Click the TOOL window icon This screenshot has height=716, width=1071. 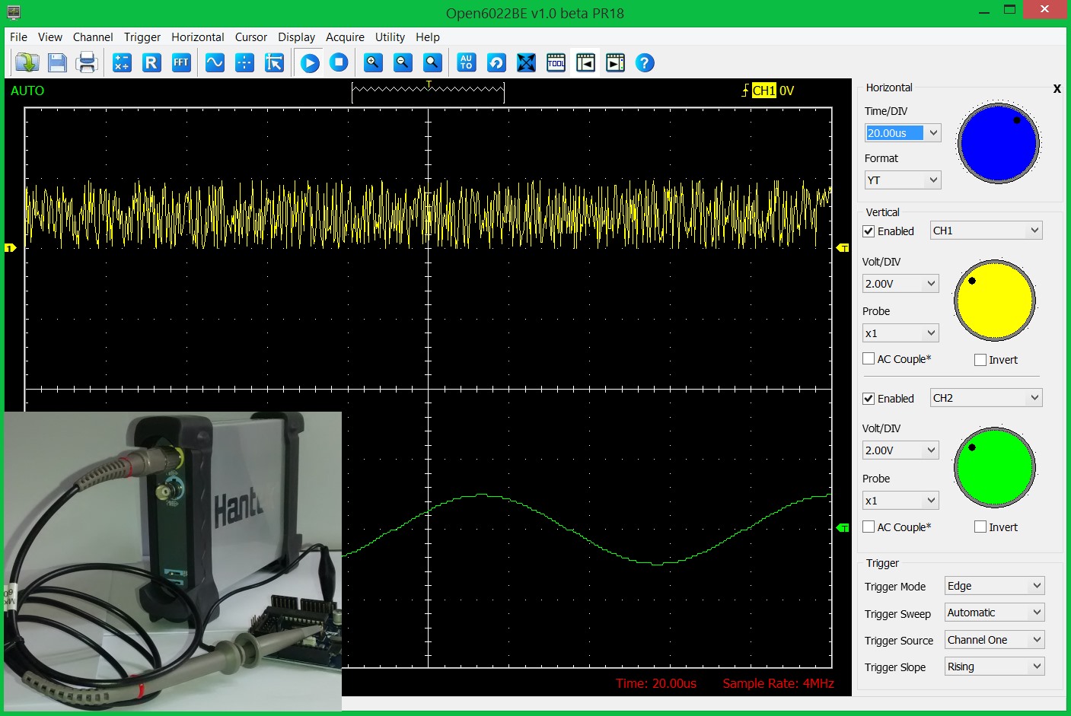[556, 62]
